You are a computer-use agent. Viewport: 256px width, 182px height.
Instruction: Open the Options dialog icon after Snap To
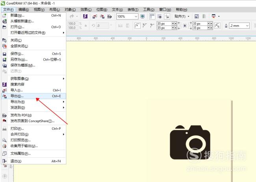197,16
